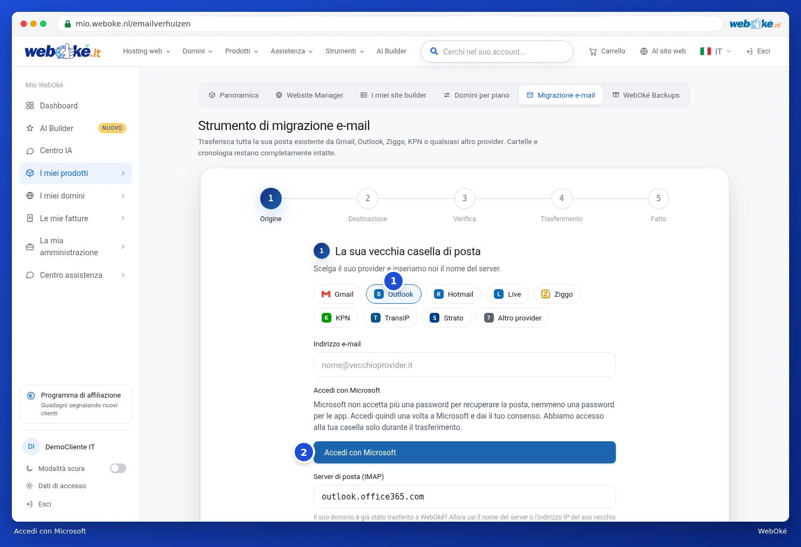Image resolution: width=801 pixels, height=547 pixels.
Task: Click the Ziggo provider chip
Action: coord(557,294)
